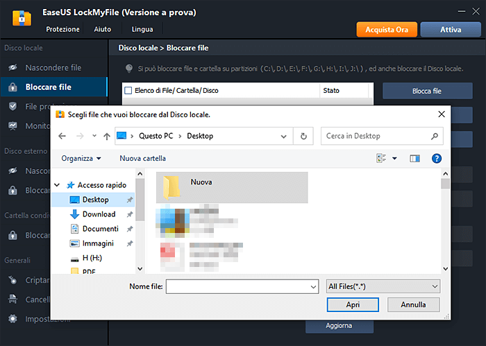Image resolution: width=486 pixels, height=346 pixels.
Task: Select Accesso rapido in the navigation tree
Action: point(102,185)
